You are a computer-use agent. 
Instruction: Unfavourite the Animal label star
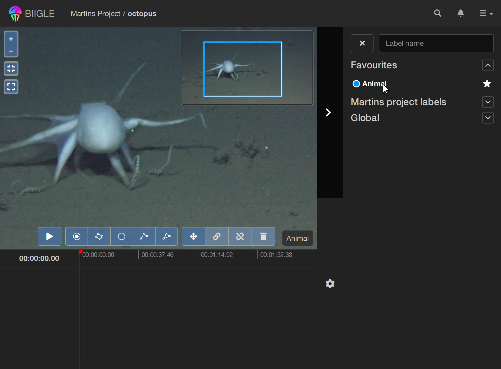point(487,84)
